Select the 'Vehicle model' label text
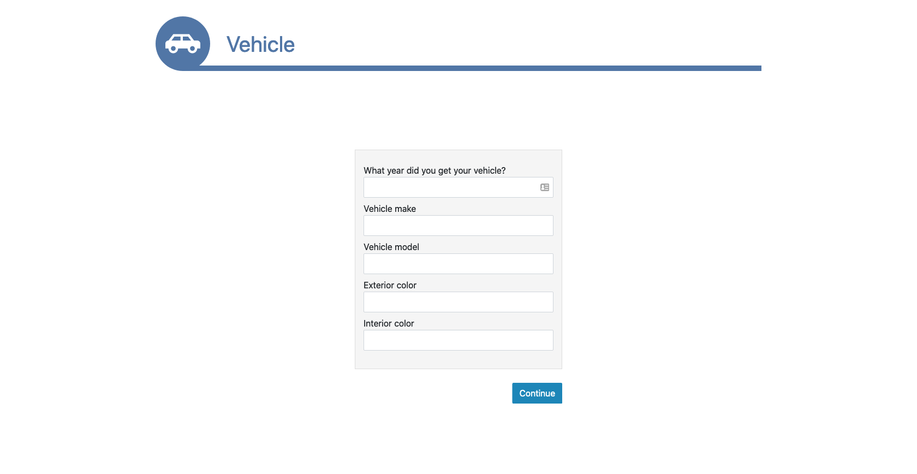 pos(391,247)
